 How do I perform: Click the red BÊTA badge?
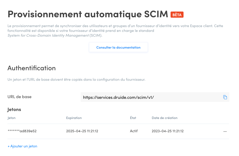[x=177, y=15]
